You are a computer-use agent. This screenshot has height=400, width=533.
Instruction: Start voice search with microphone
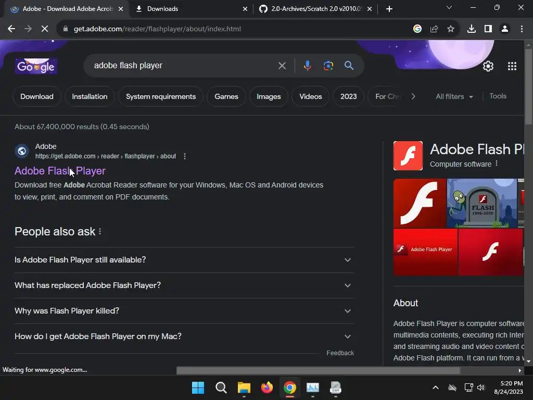click(307, 66)
